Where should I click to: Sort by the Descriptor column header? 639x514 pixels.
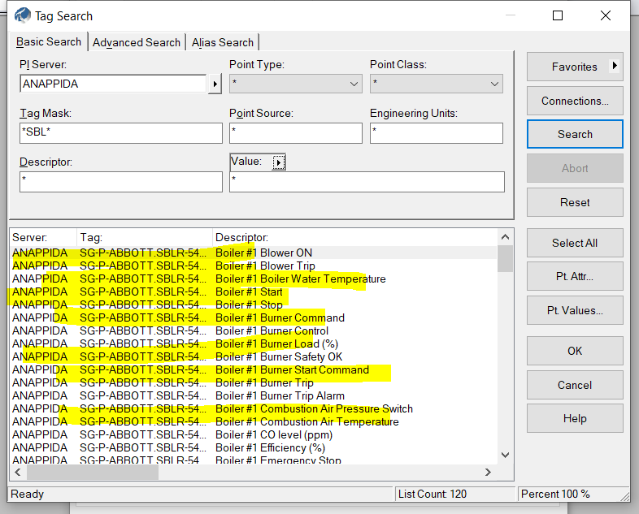tap(354, 237)
